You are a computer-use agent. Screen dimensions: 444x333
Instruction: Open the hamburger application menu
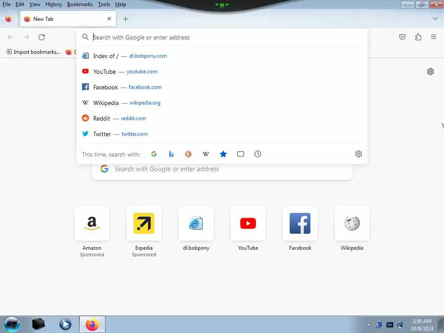[434, 37]
